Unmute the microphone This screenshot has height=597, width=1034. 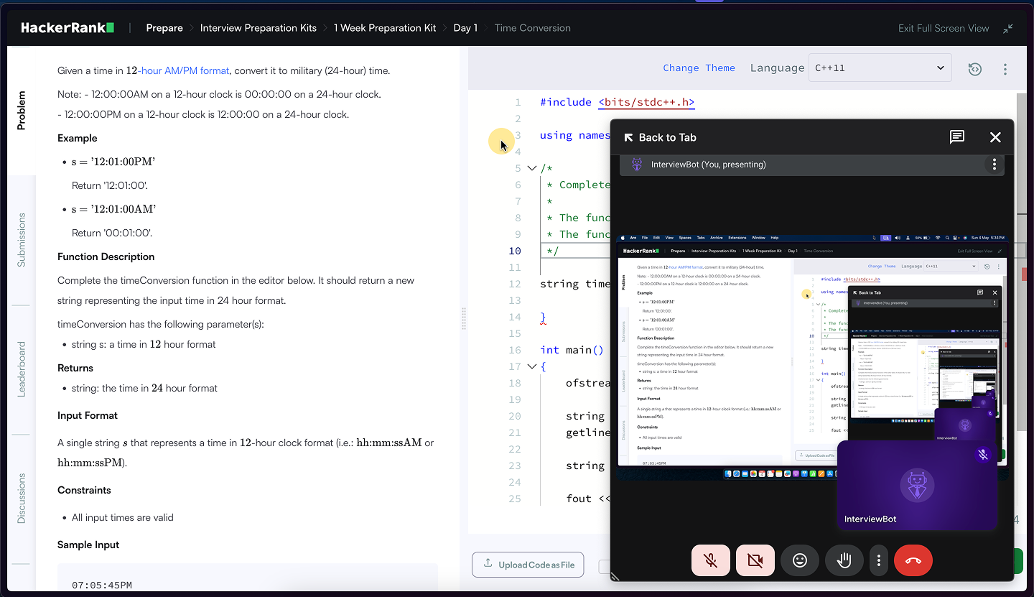[x=710, y=560]
